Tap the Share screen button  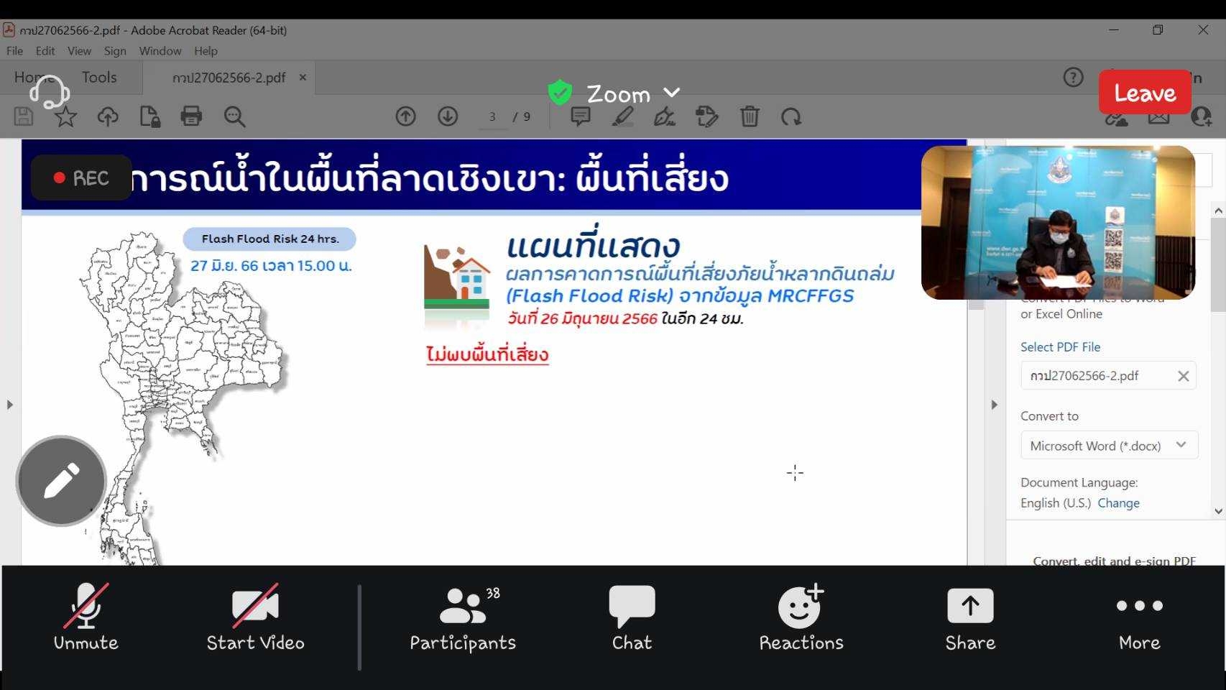pos(970,617)
